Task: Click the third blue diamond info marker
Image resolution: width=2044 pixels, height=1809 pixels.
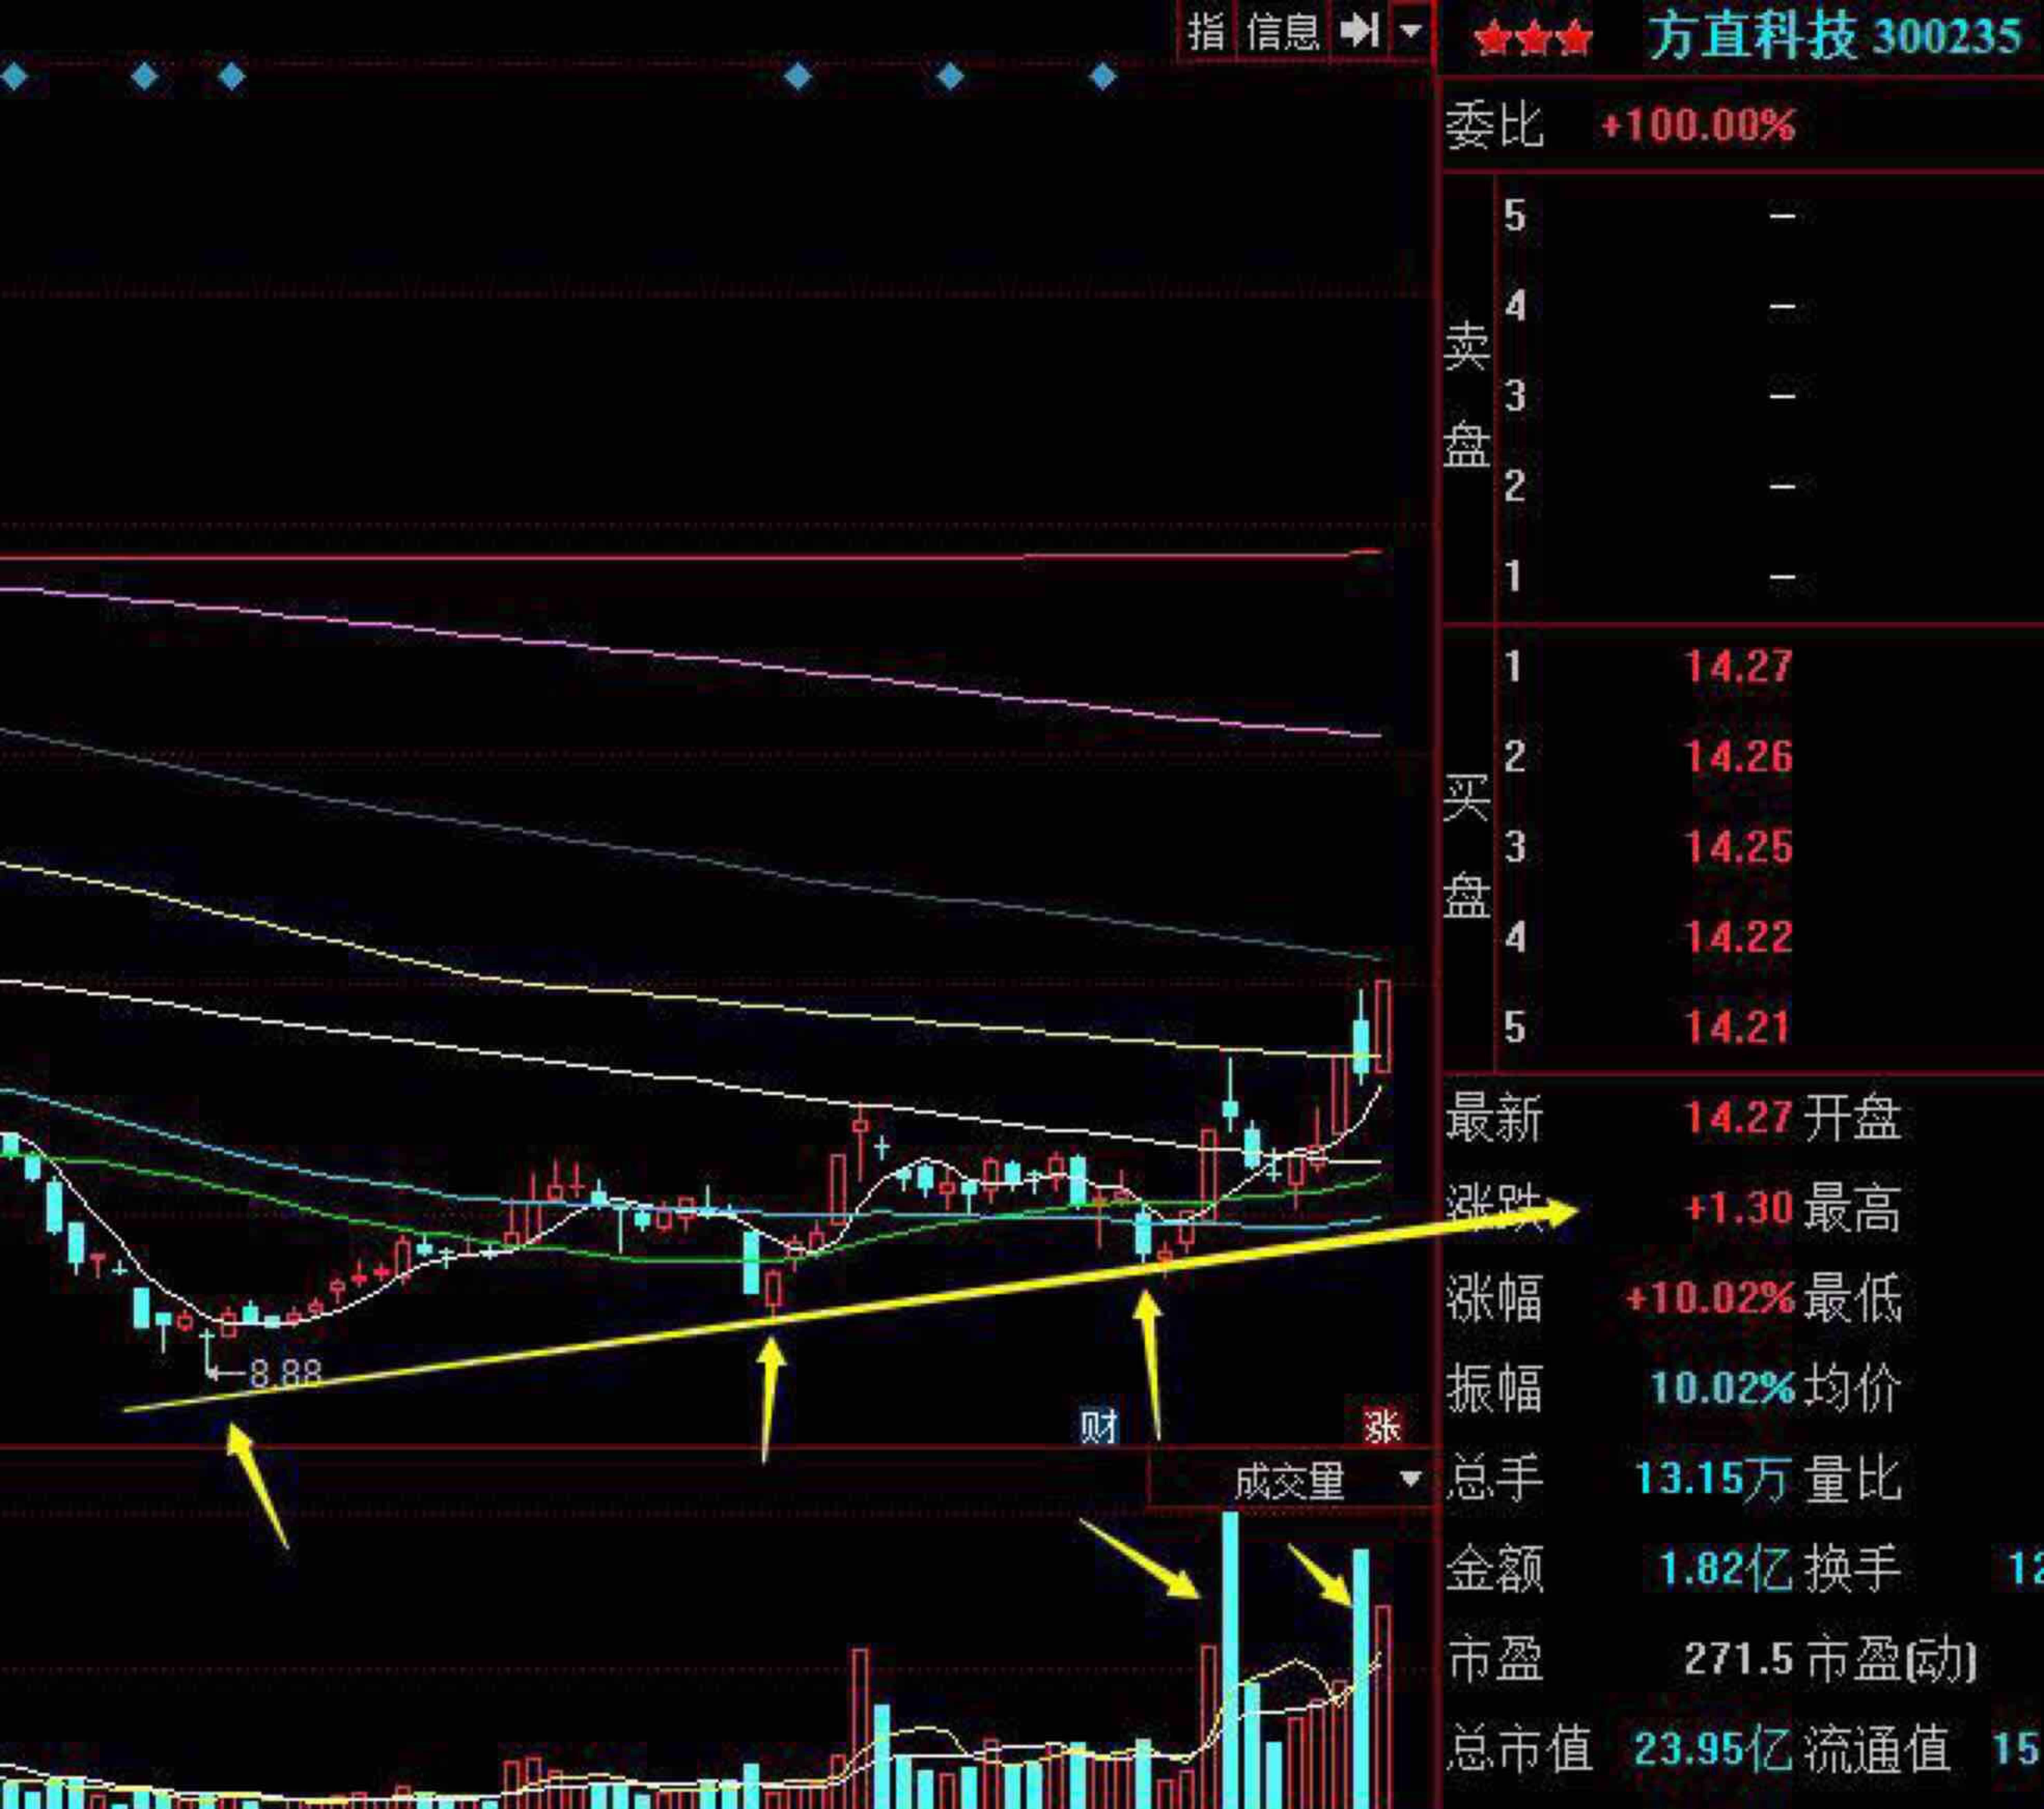Action: (x=232, y=76)
